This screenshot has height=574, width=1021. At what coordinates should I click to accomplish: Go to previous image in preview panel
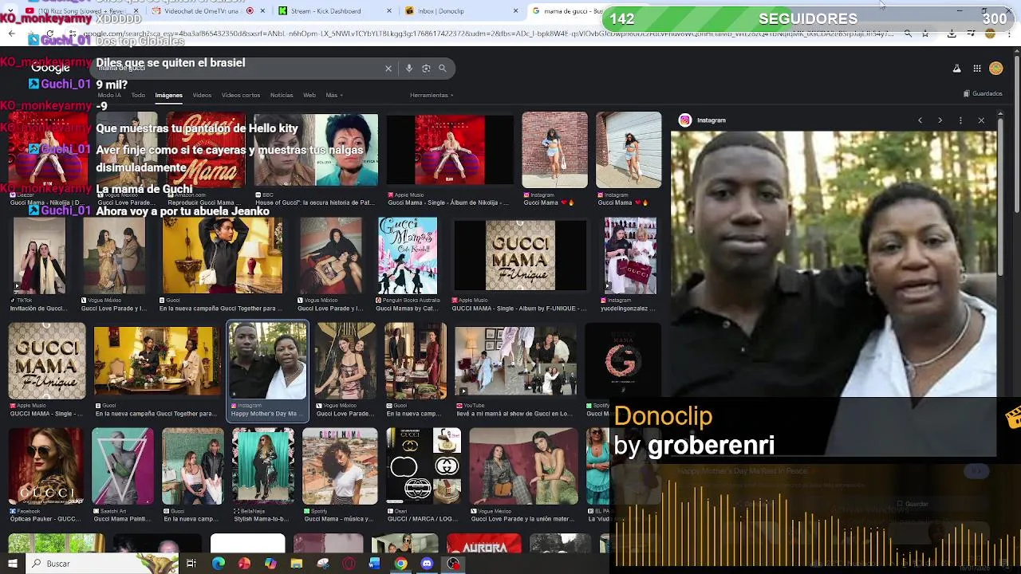coord(920,120)
